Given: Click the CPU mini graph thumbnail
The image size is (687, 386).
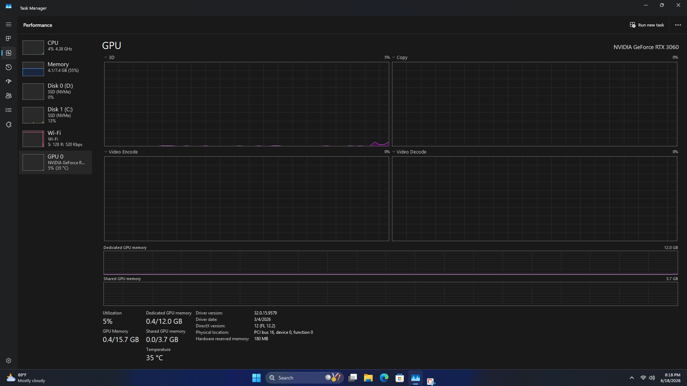Looking at the screenshot, I should (x=33, y=47).
